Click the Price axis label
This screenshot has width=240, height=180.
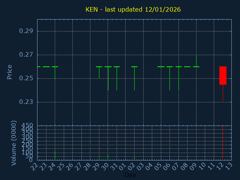[x=10, y=72]
